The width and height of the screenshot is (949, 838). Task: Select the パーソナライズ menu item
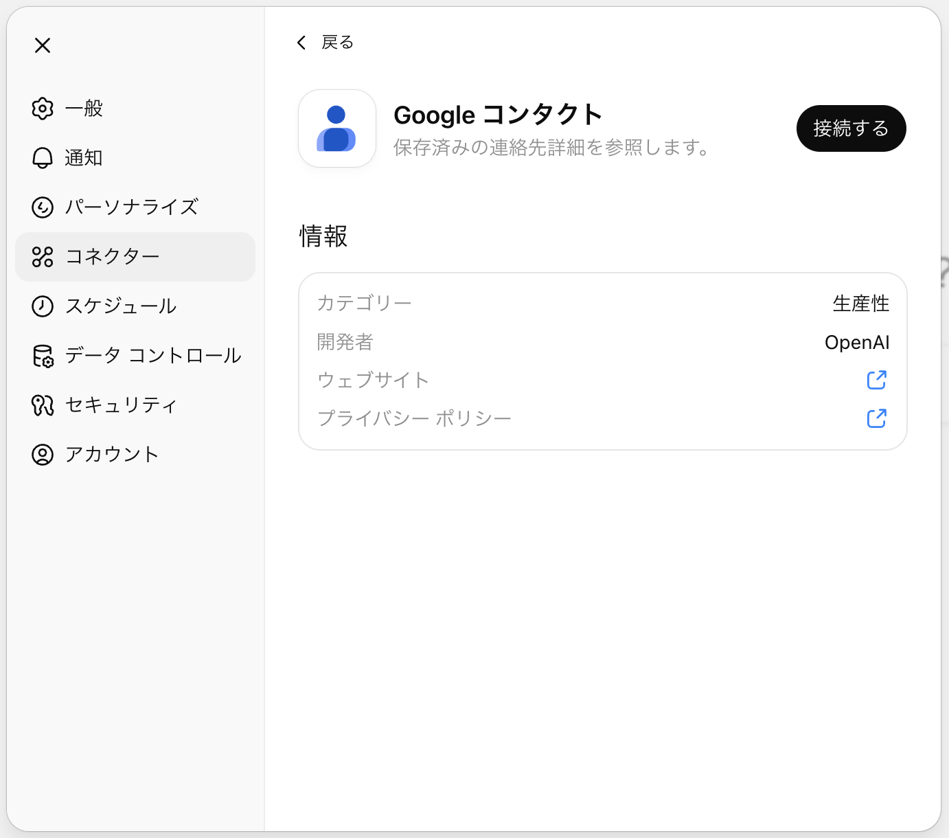point(135,207)
